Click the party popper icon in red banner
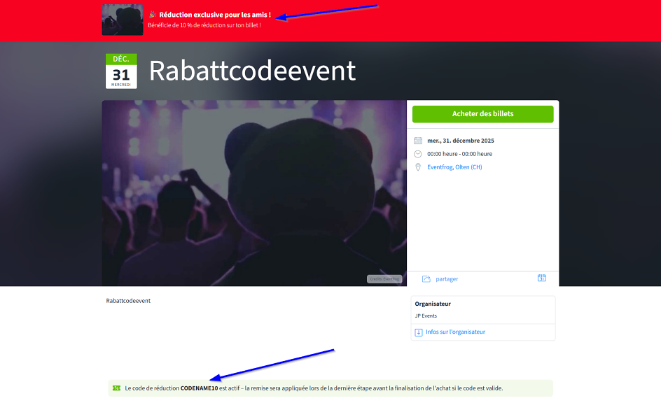Image resolution: width=661 pixels, height=410 pixels. click(153, 15)
